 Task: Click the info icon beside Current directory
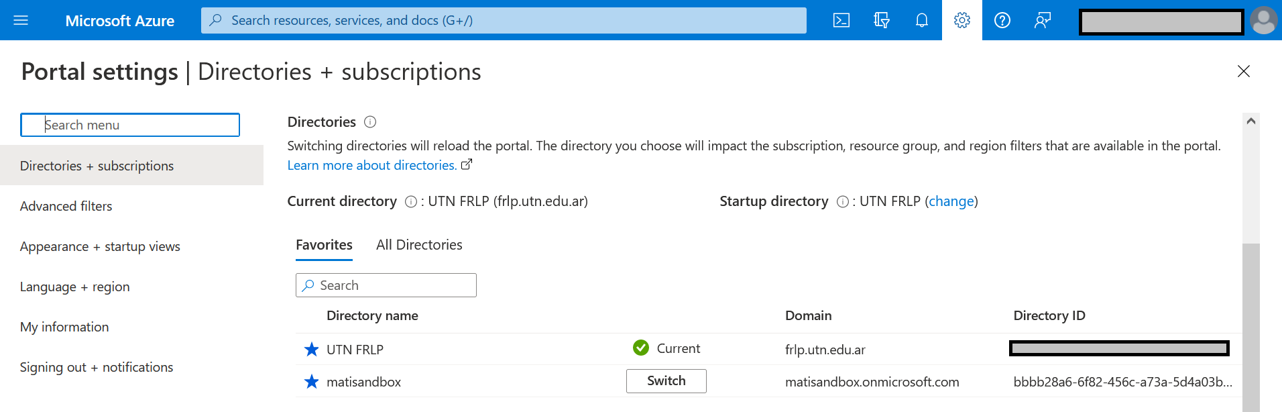pyautogui.click(x=411, y=202)
